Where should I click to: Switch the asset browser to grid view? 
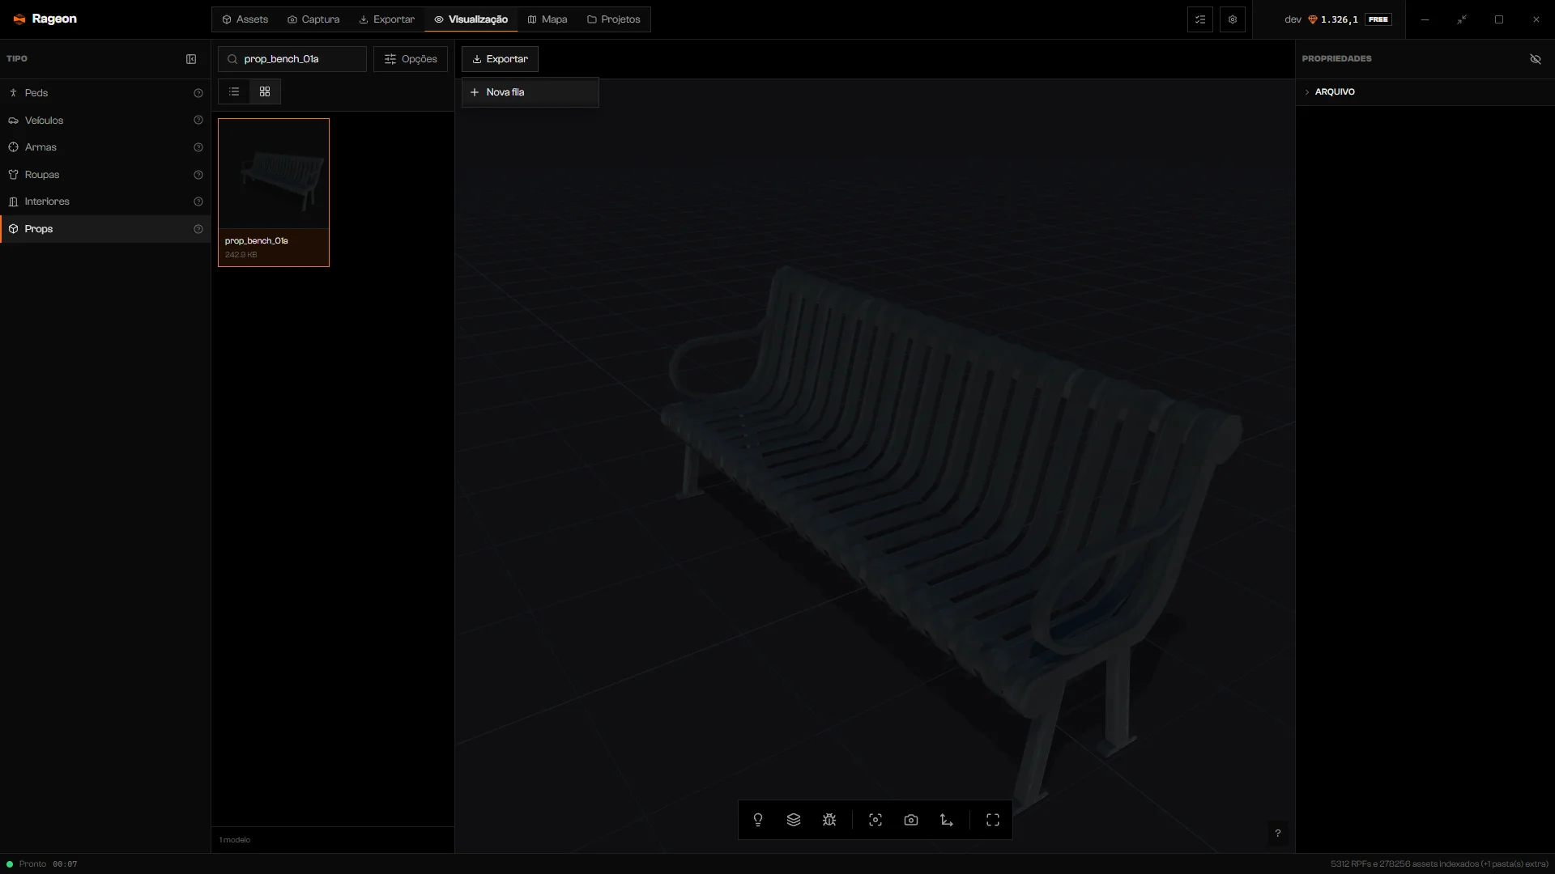pos(265,91)
